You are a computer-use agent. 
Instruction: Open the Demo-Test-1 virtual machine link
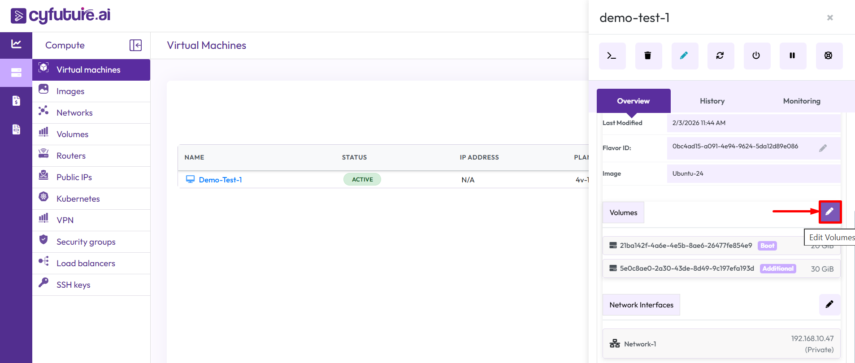(x=220, y=180)
